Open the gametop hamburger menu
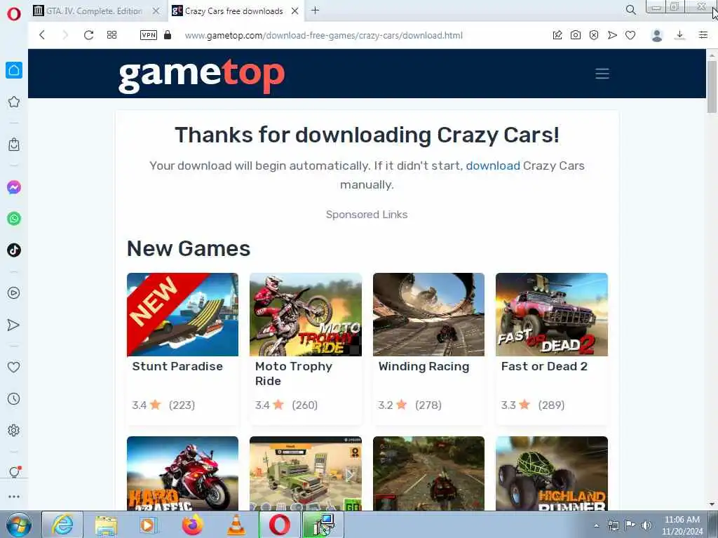 coord(602,74)
